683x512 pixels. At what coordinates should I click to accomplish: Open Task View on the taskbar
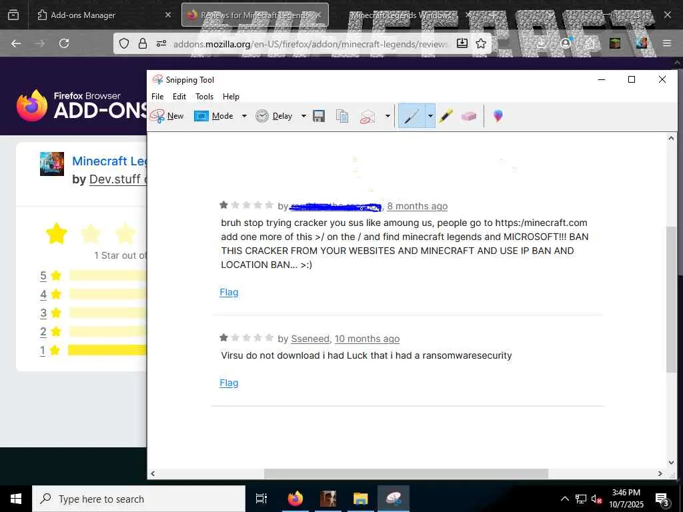(261, 499)
